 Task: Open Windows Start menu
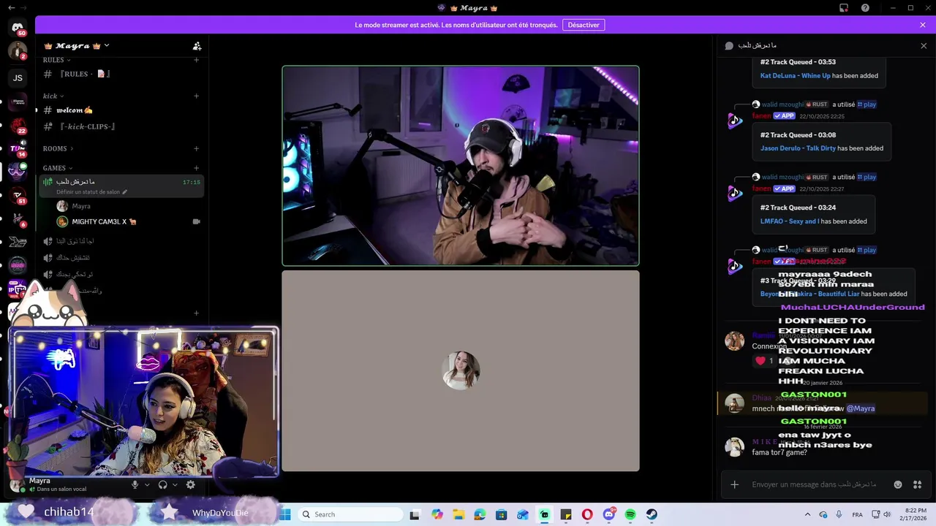pyautogui.click(x=285, y=514)
